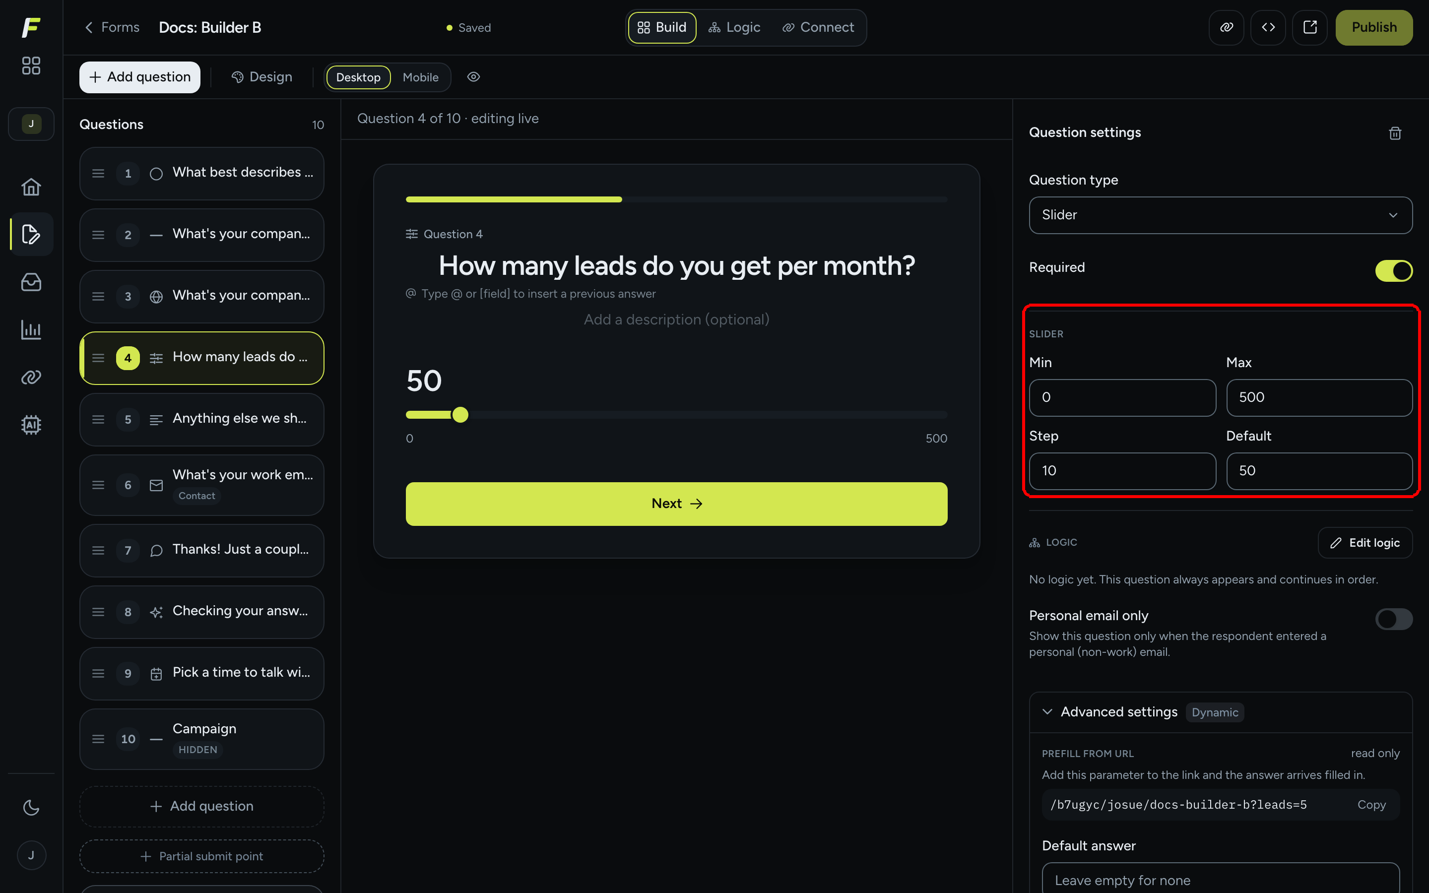Delete question with trash icon
The image size is (1429, 893).
[1395, 133]
